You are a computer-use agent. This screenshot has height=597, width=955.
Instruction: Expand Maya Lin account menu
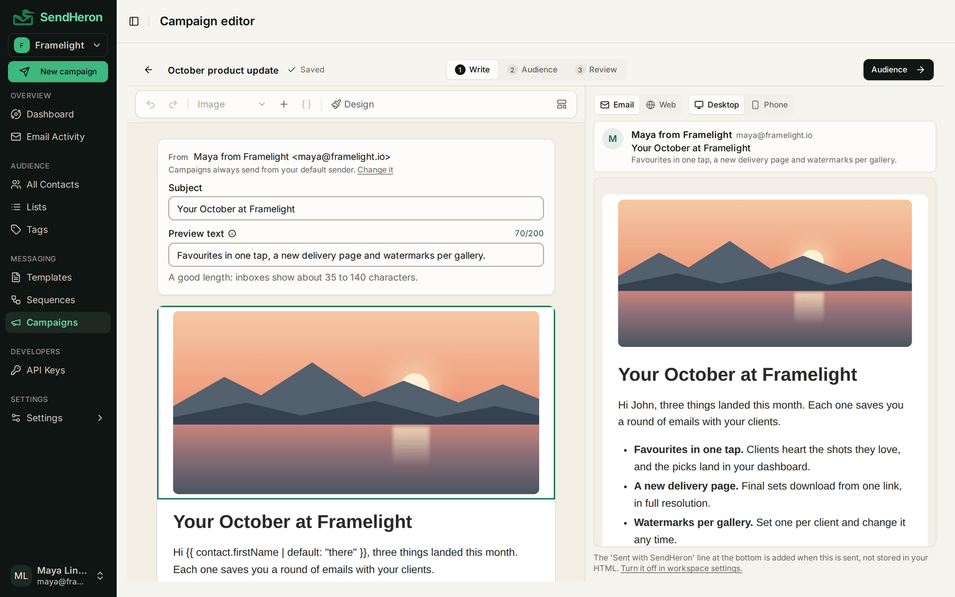pyautogui.click(x=58, y=576)
